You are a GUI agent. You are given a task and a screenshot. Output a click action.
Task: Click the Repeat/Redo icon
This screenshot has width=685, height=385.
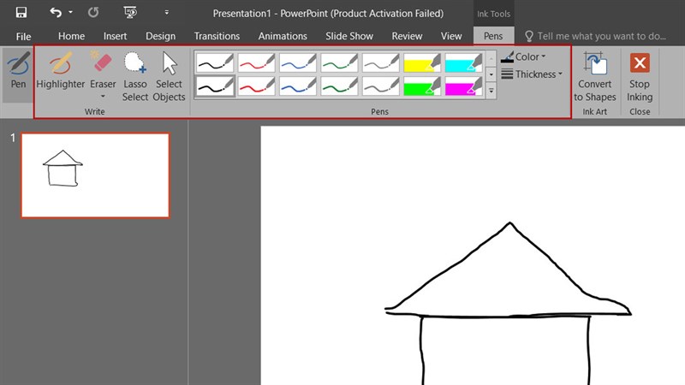click(x=93, y=12)
